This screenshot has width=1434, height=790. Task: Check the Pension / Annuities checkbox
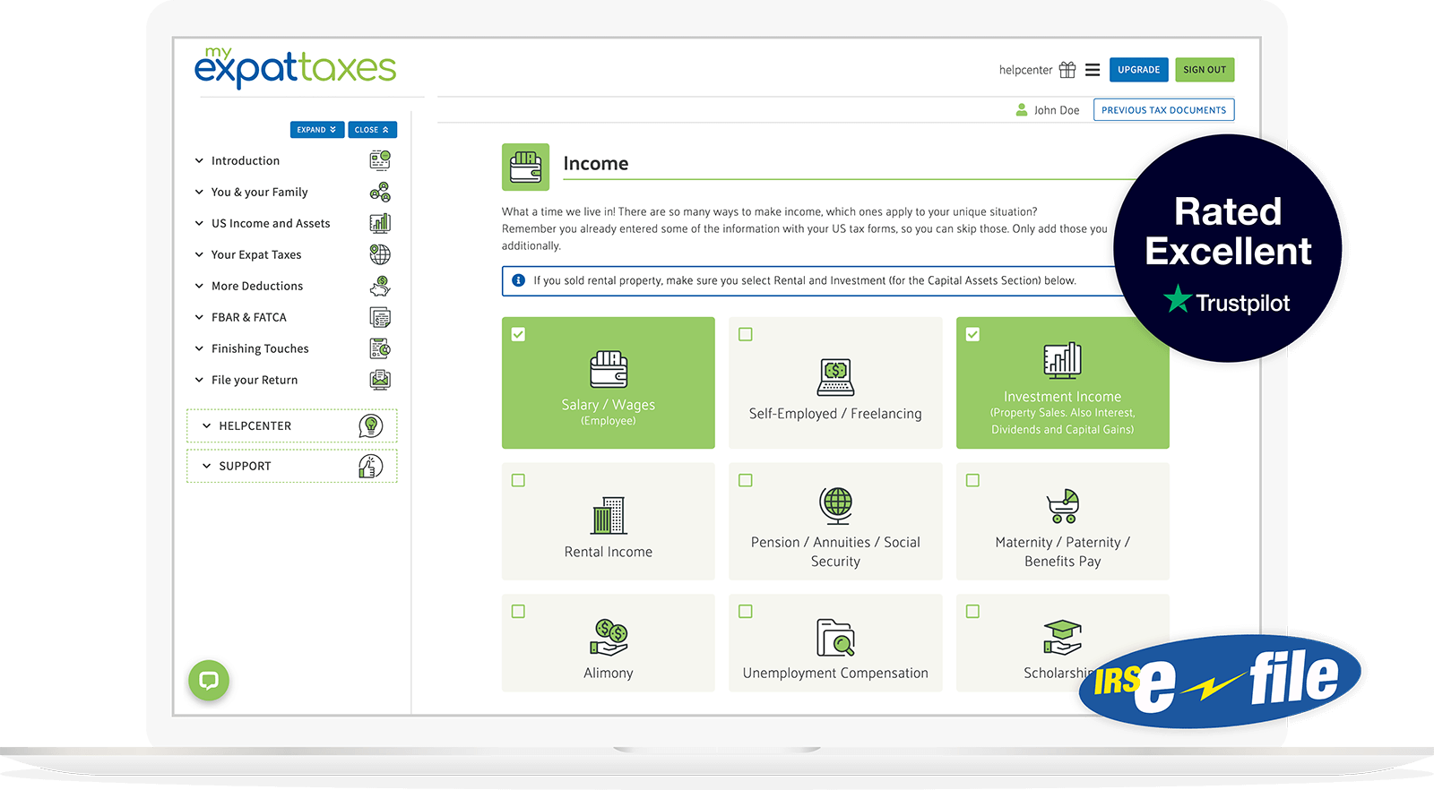click(745, 480)
